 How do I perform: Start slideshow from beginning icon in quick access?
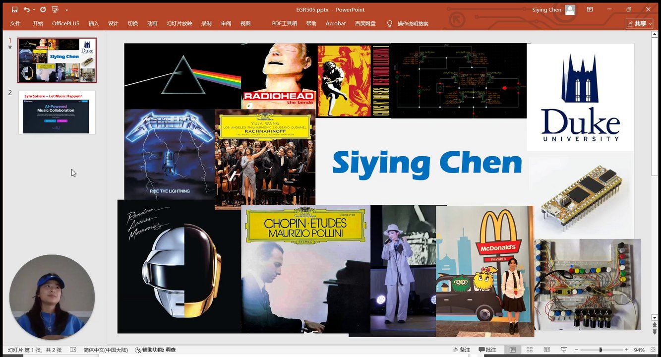click(55, 9)
